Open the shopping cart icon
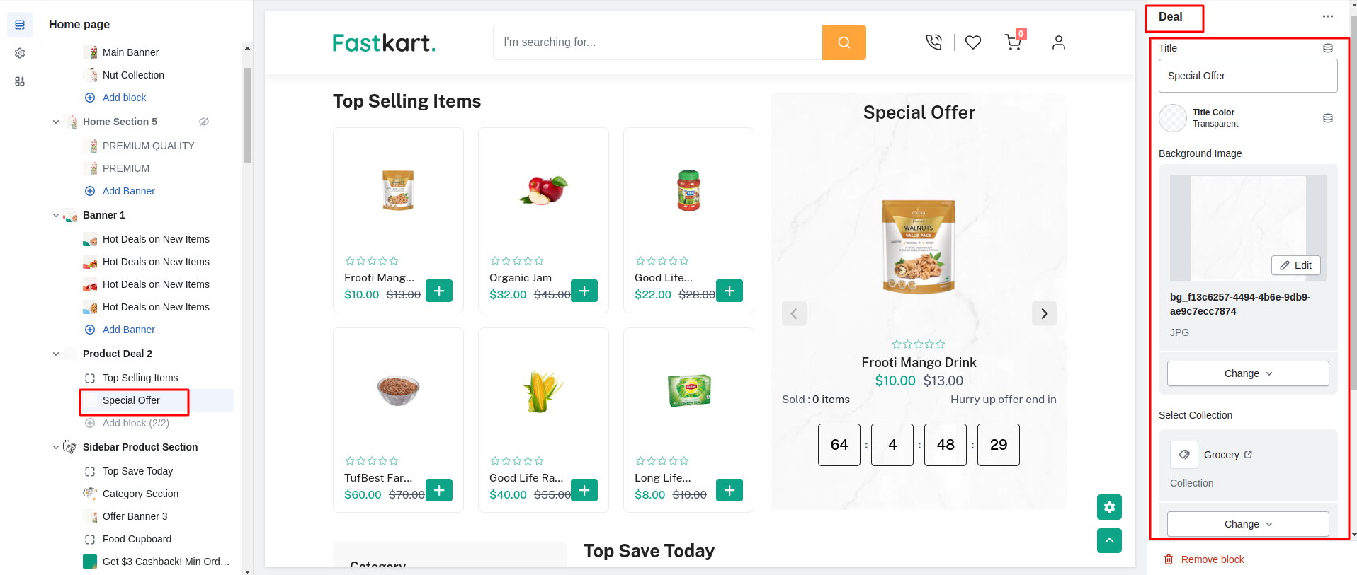The height and width of the screenshot is (575, 1357). (x=1013, y=42)
